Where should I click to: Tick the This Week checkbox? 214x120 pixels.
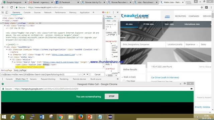[124, 81]
